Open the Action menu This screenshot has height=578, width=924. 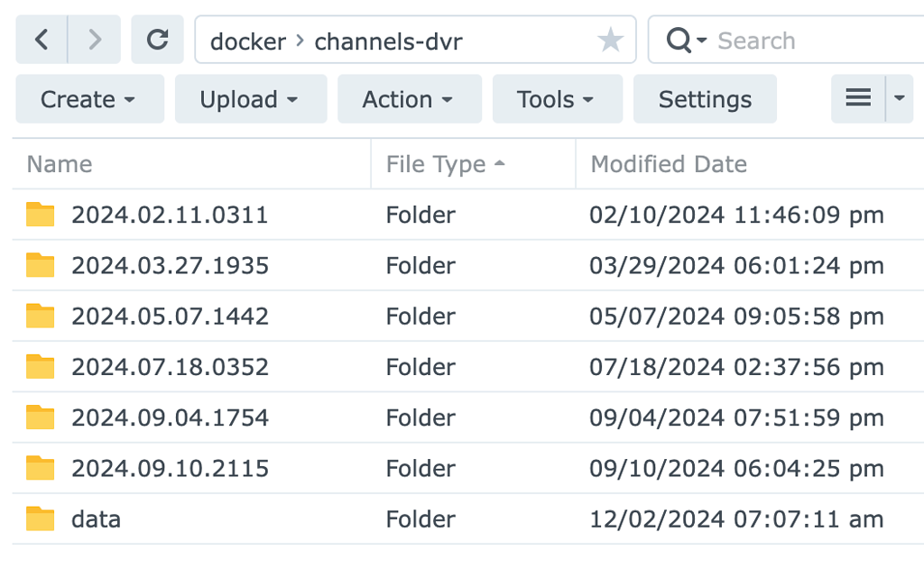pos(409,98)
